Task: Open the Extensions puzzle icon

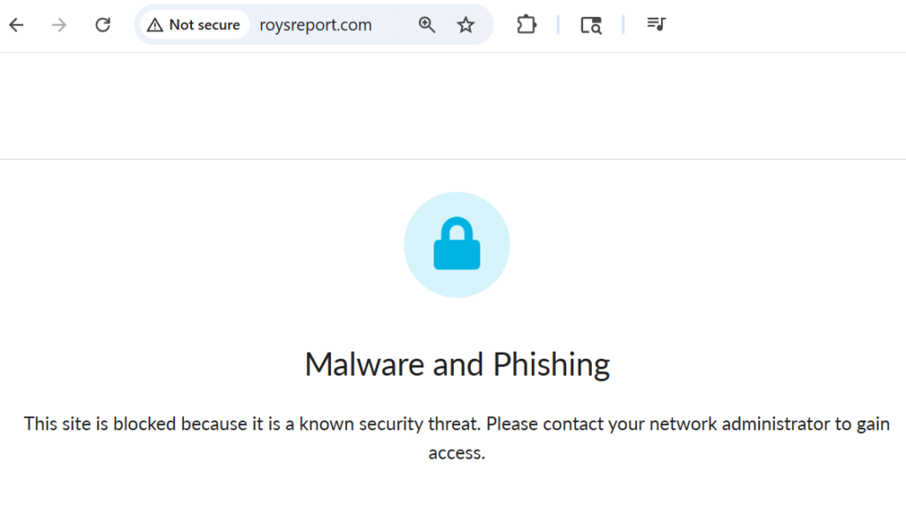Action: (x=526, y=25)
